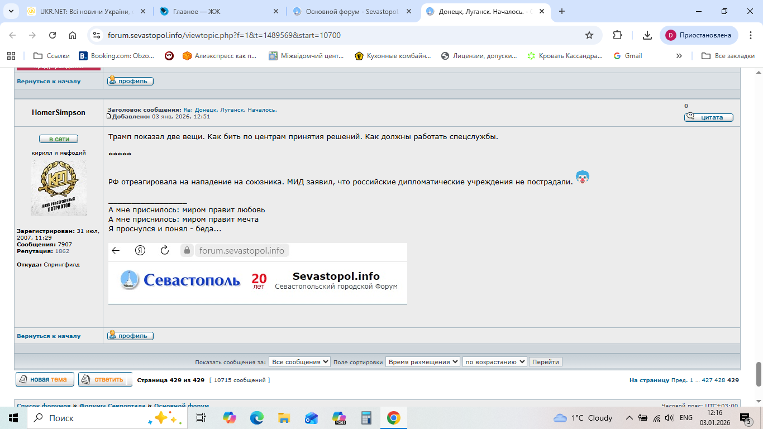This screenshot has width=763, height=429.
Task: Open Task View on the taskbar
Action: click(x=201, y=418)
